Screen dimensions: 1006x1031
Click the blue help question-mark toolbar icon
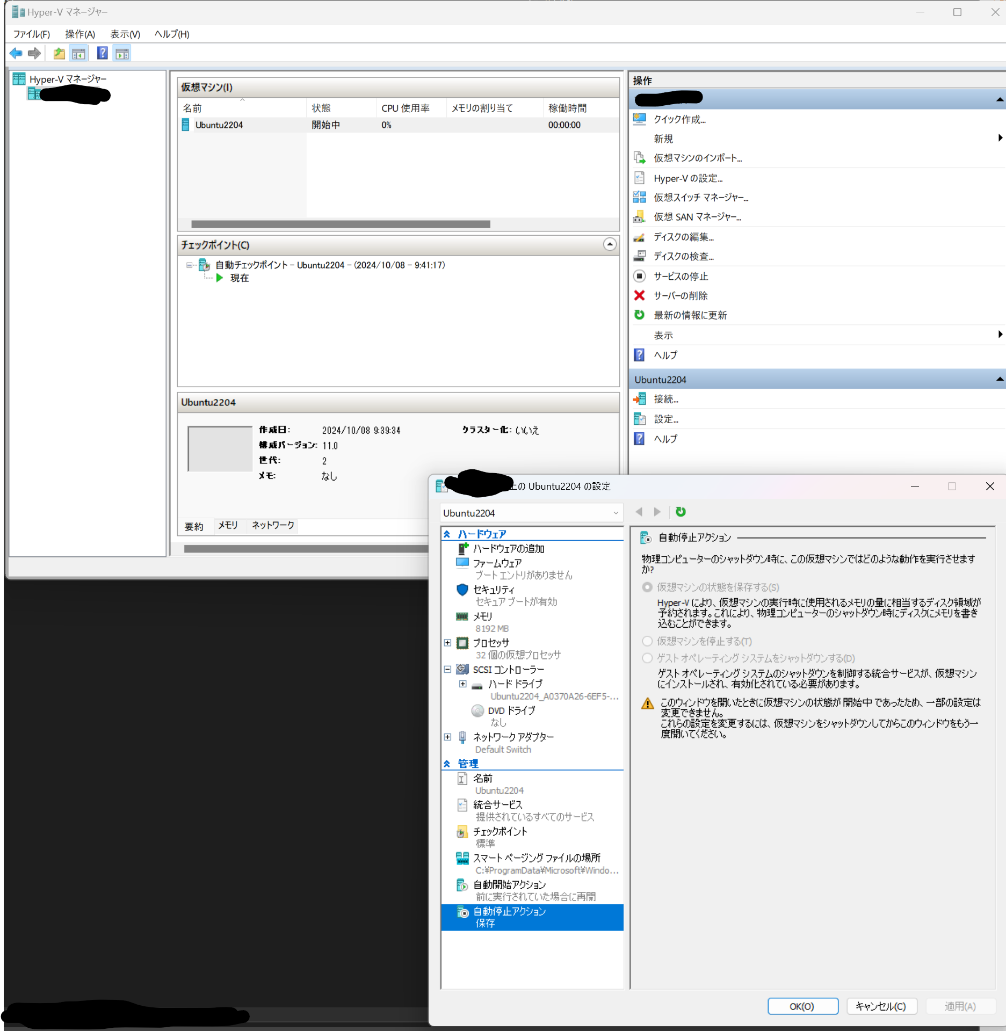[102, 53]
